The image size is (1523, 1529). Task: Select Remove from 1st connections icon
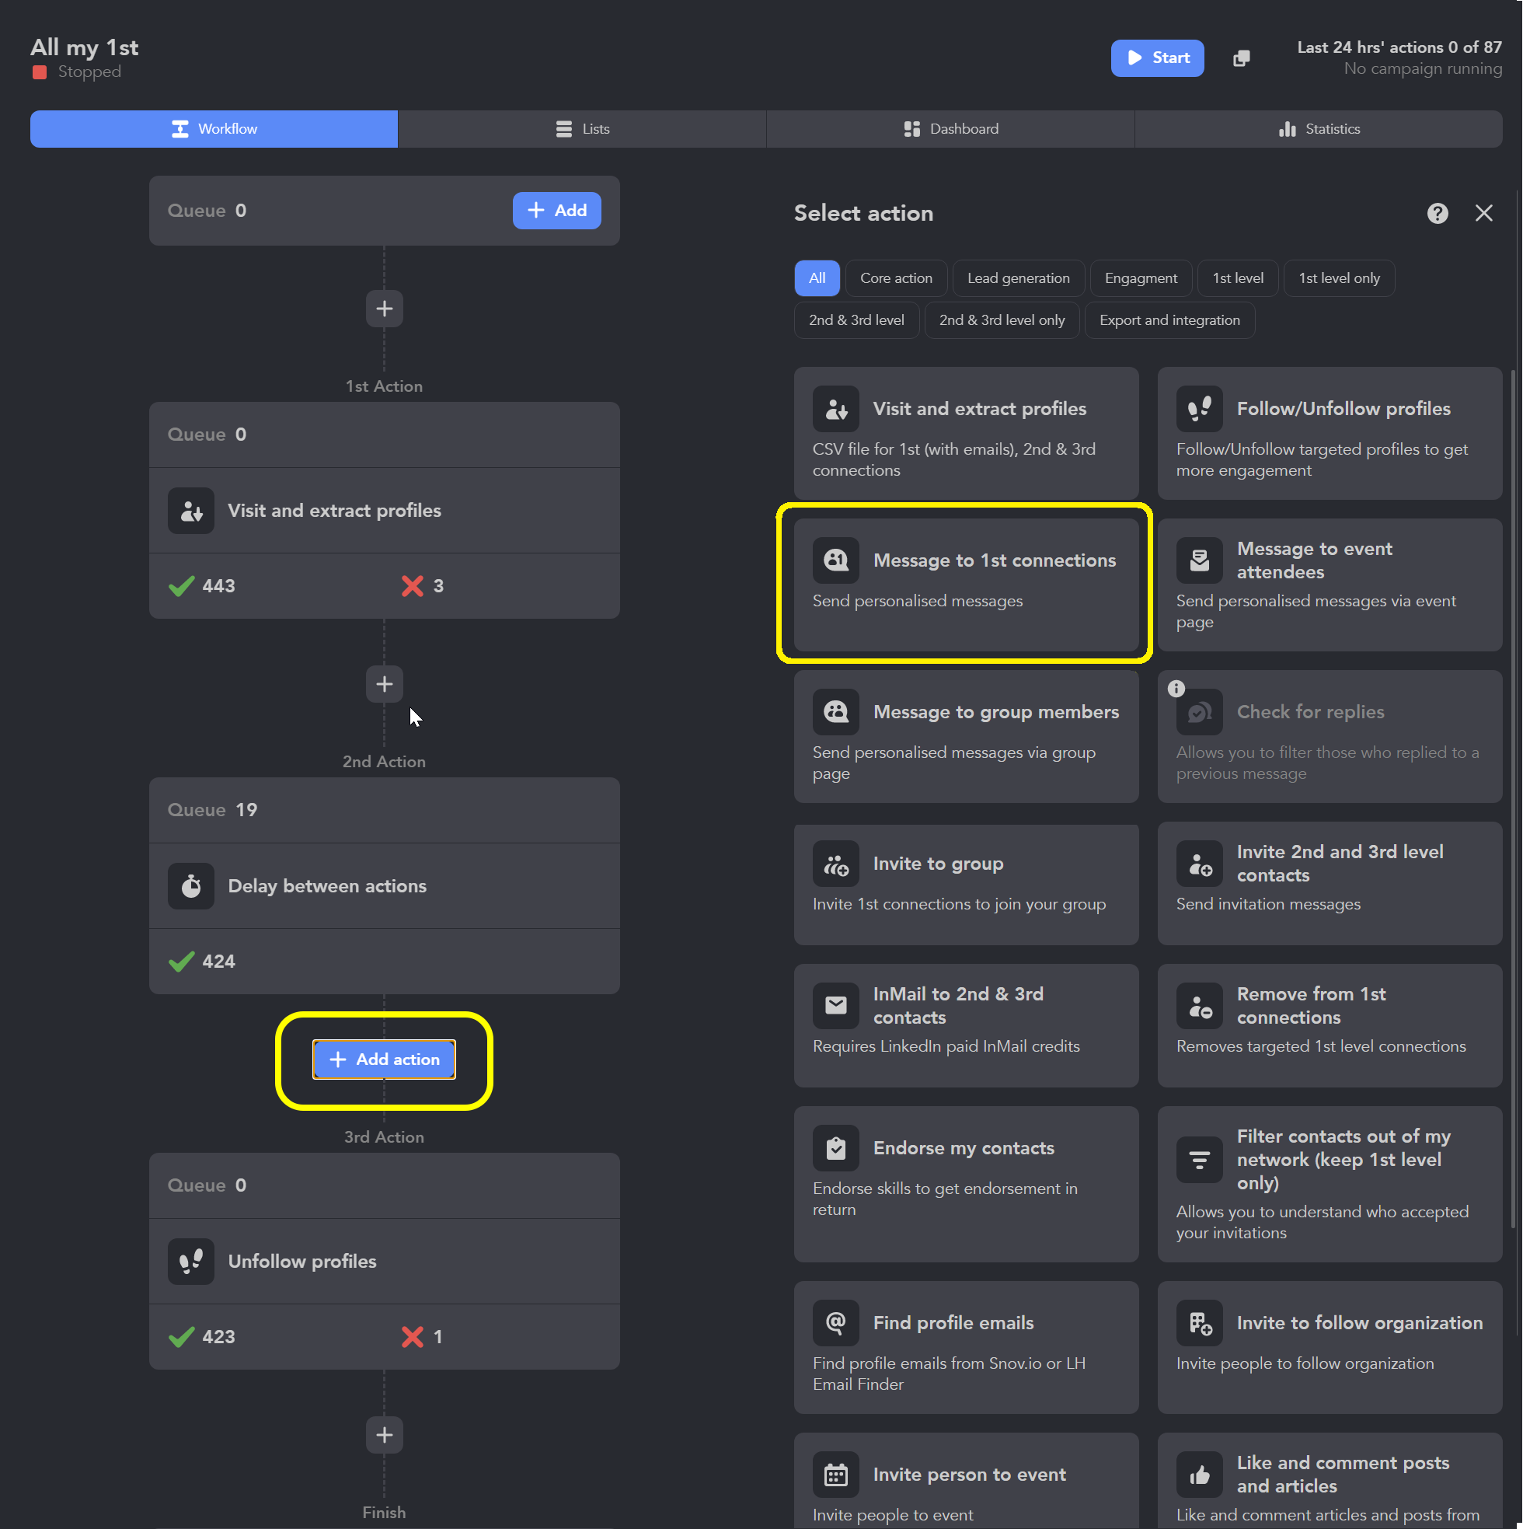[1200, 1005]
